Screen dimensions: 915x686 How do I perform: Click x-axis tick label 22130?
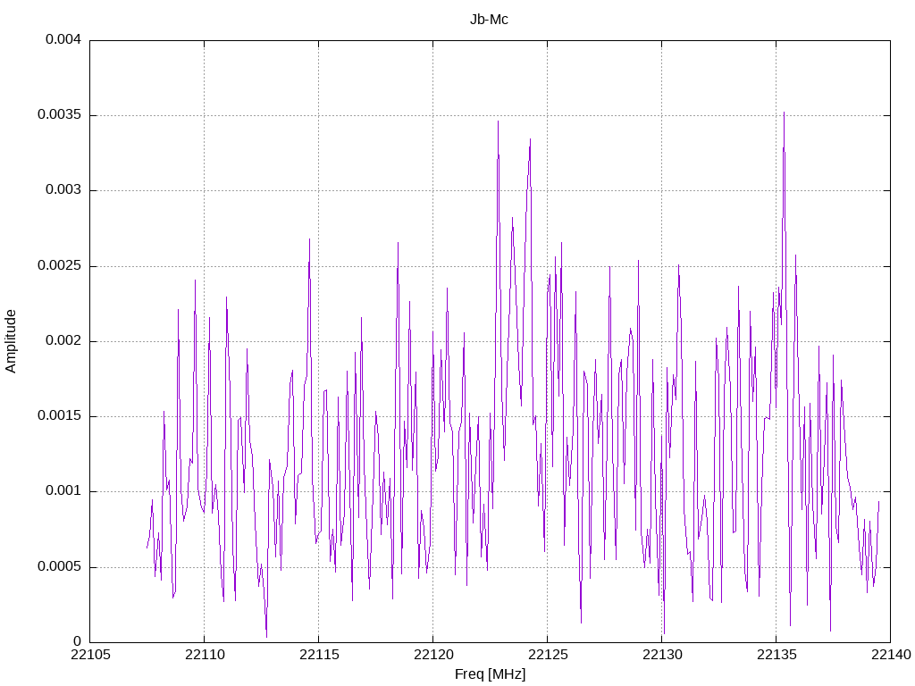pos(662,655)
